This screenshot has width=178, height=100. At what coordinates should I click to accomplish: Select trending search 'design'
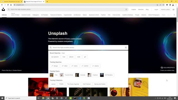tap(55, 66)
